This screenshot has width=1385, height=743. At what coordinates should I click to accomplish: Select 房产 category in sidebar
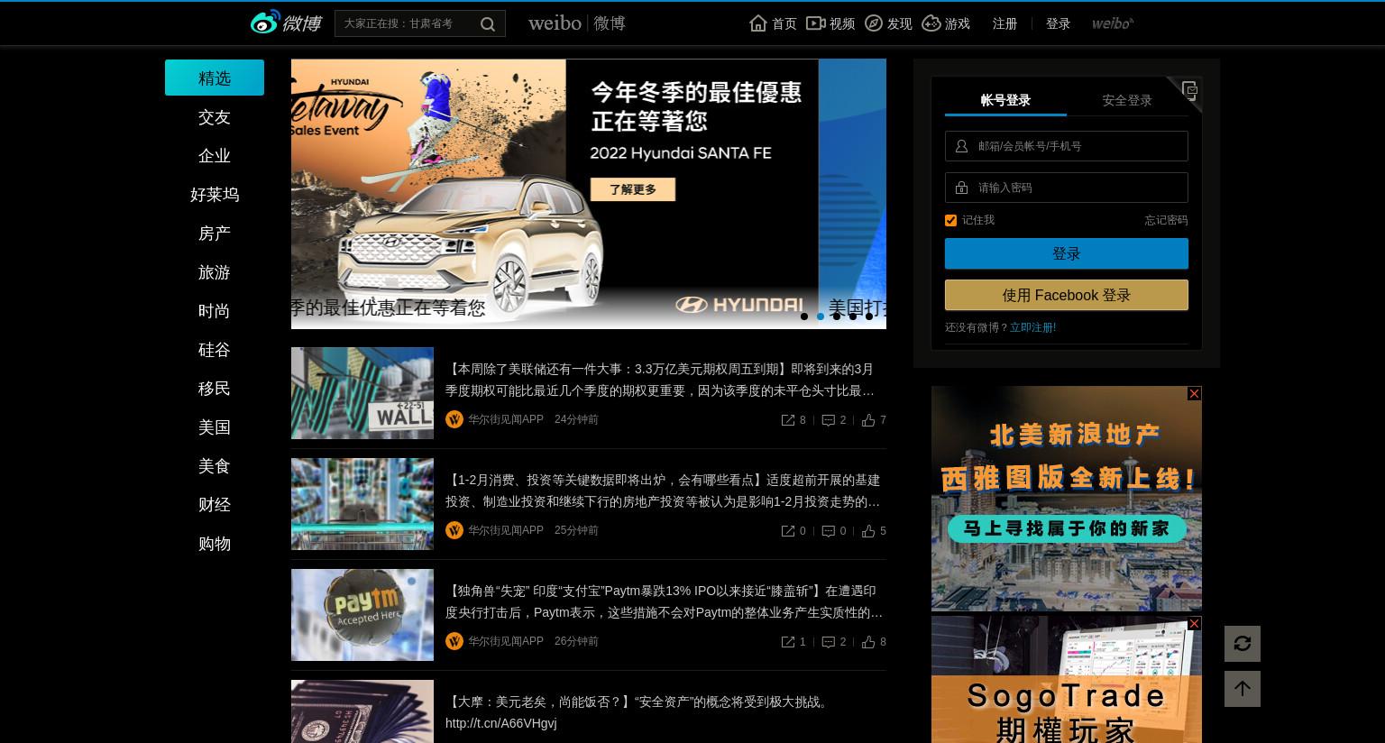pyautogui.click(x=215, y=234)
